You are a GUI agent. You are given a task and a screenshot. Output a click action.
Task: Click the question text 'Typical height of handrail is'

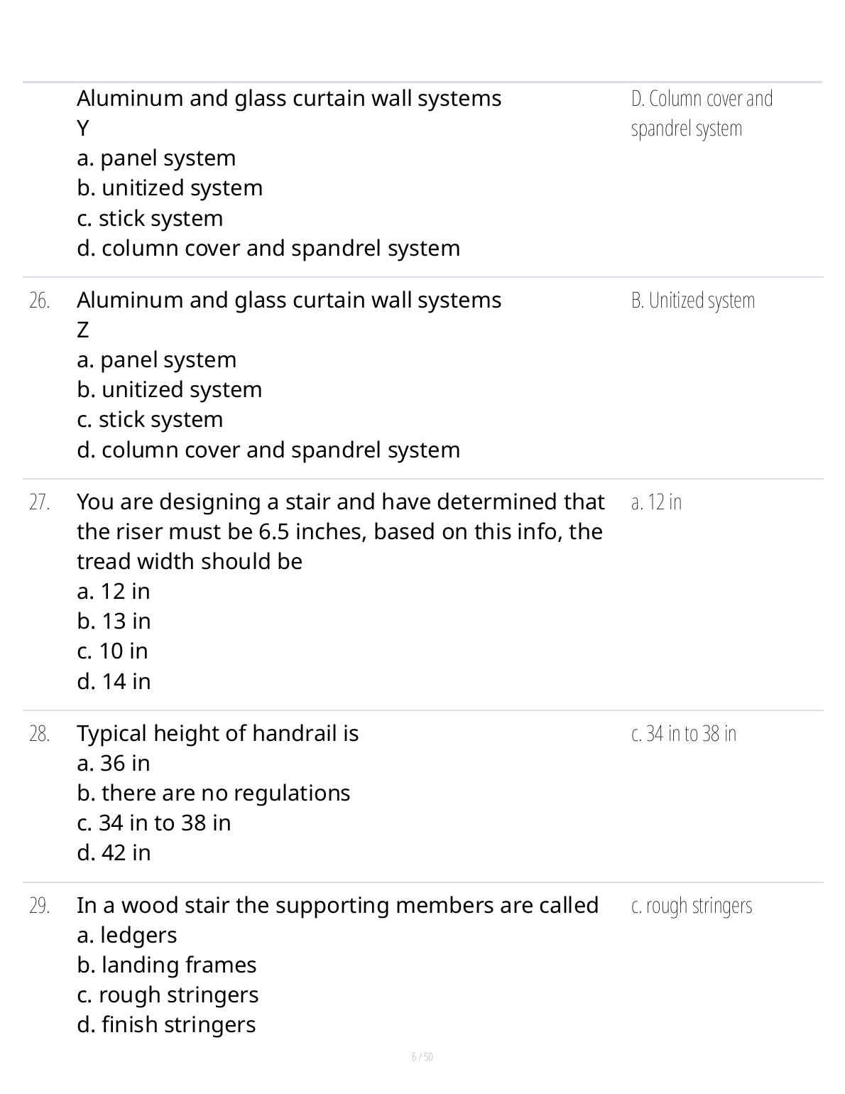(x=217, y=734)
